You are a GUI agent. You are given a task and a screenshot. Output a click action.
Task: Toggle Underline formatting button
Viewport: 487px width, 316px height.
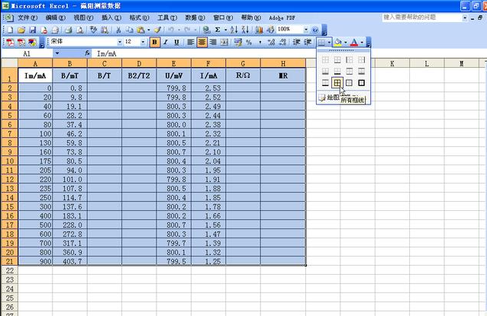coord(177,43)
